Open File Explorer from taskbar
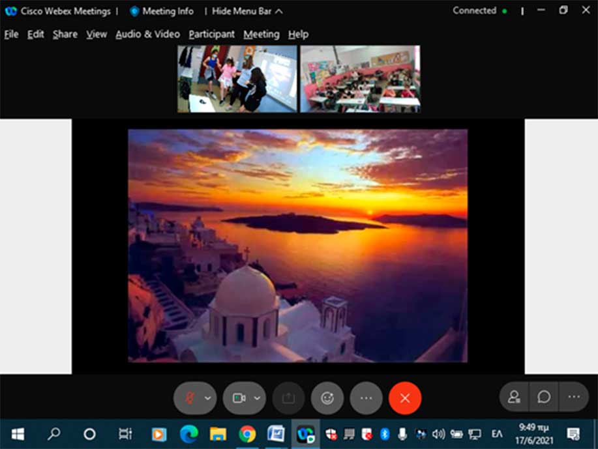The width and height of the screenshot is (598, 449). [x=218, y=434]
